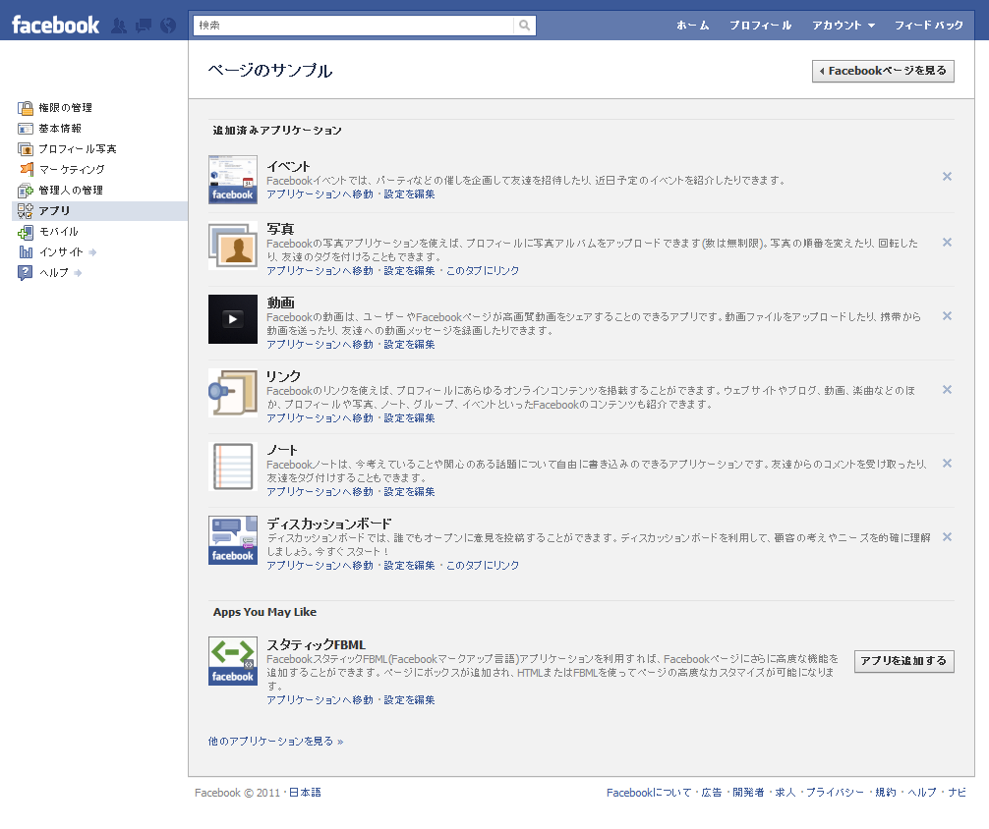Select 基本情報 in the sidebar
The width and height of the screenshot is (989, 829).
click(x=60, y=129)
